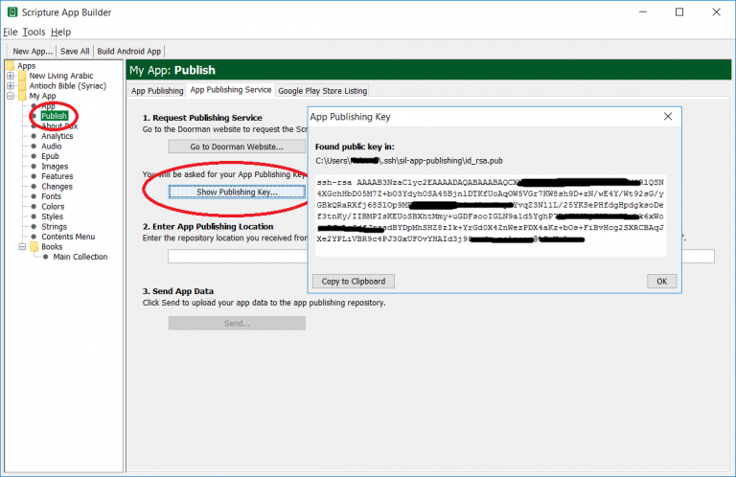Collapse My App tree node

[11, 96]
